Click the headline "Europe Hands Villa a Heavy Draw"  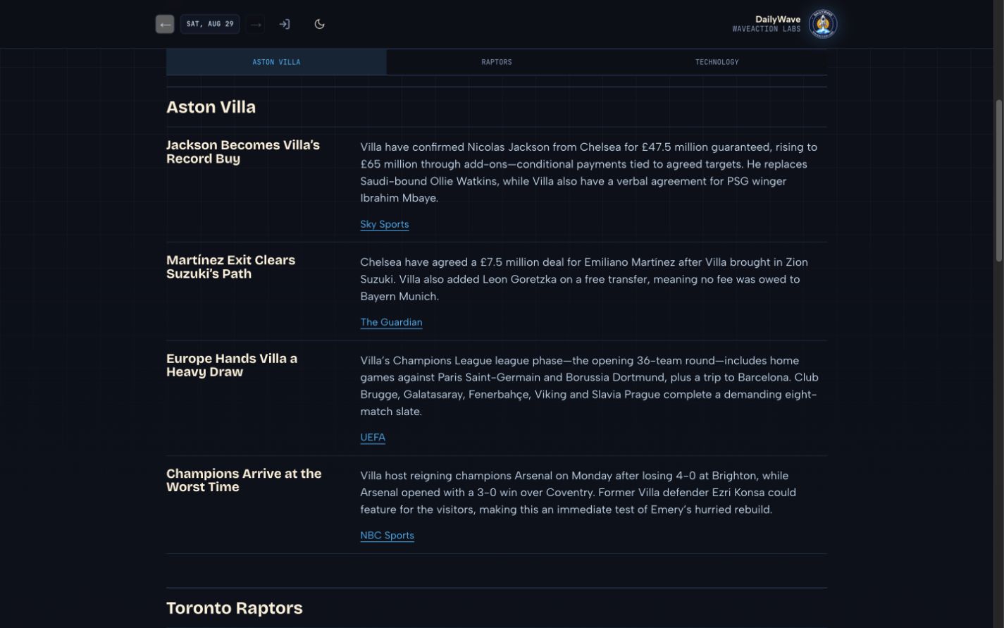232,365
